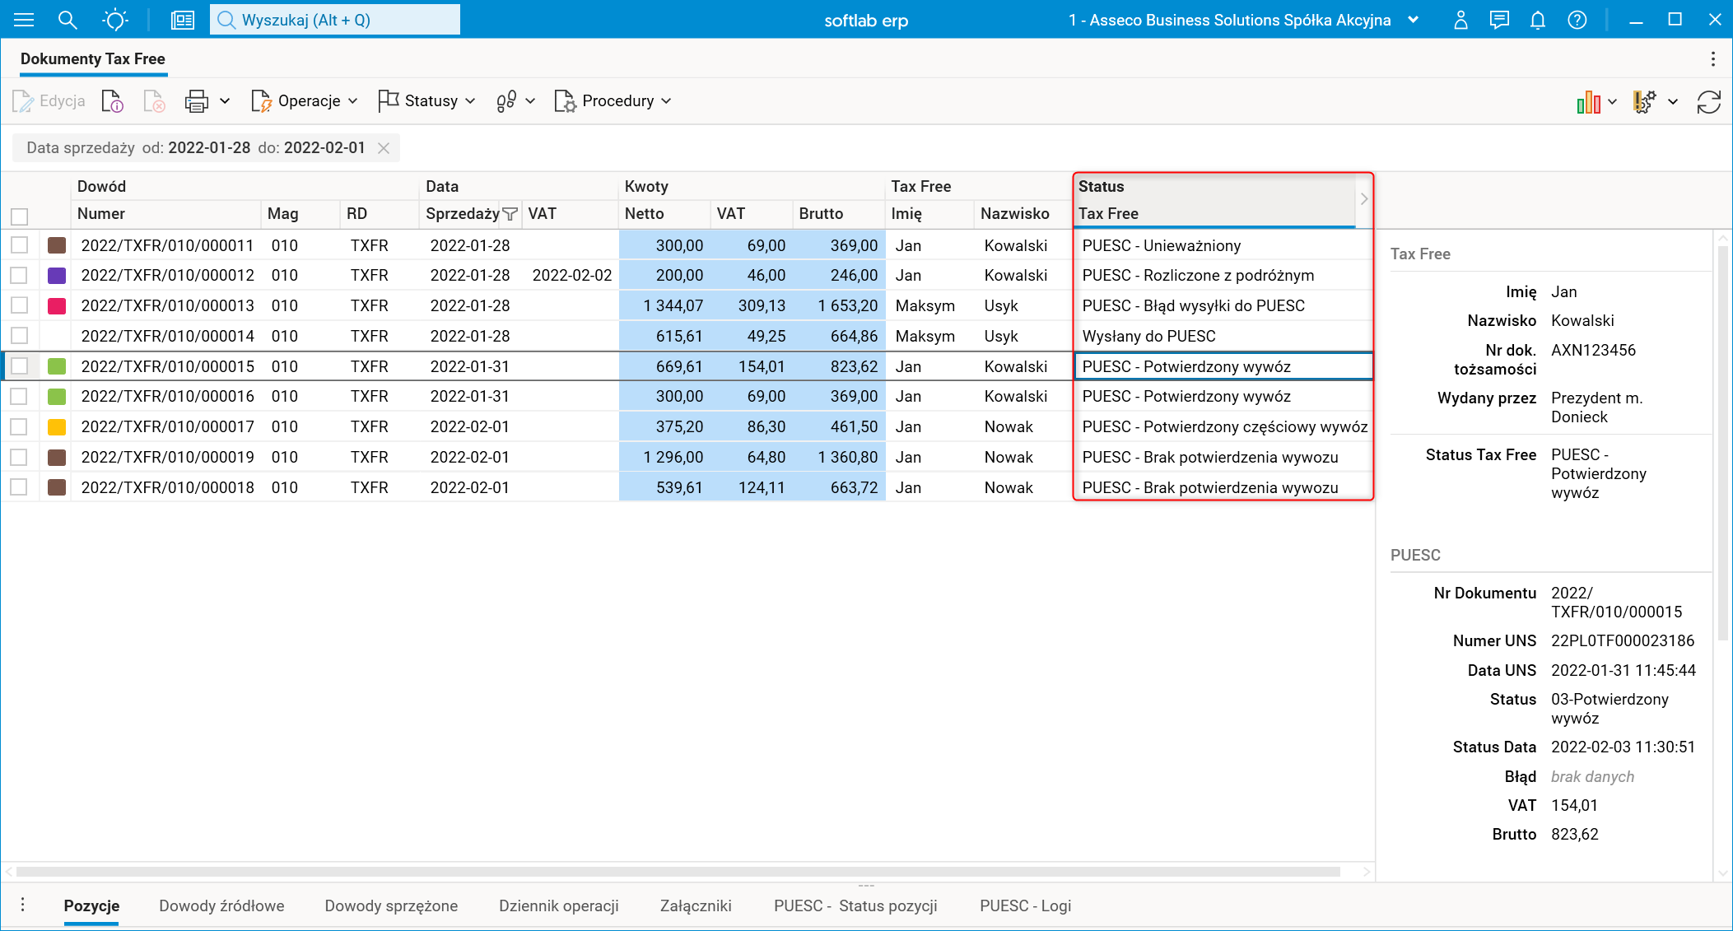
Task: Click the filter icon on Sprzedaży column
Action: pos(510,214)
